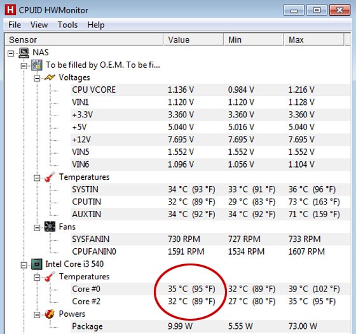
Task: Select the VIN6 row
Action: tap(210, 164)
